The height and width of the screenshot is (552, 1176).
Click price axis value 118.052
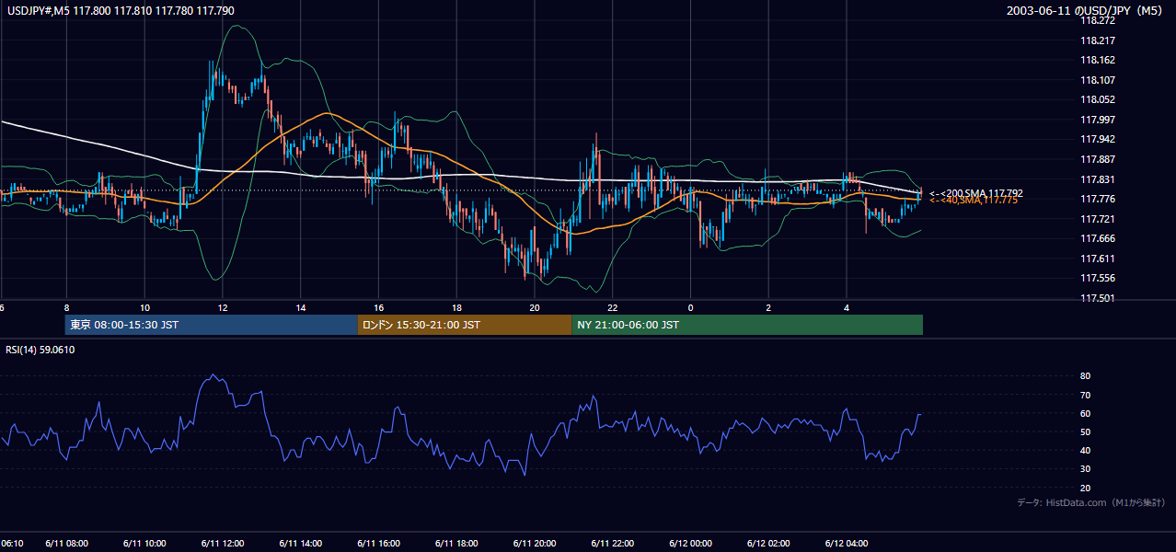(x=1096, y=100)
